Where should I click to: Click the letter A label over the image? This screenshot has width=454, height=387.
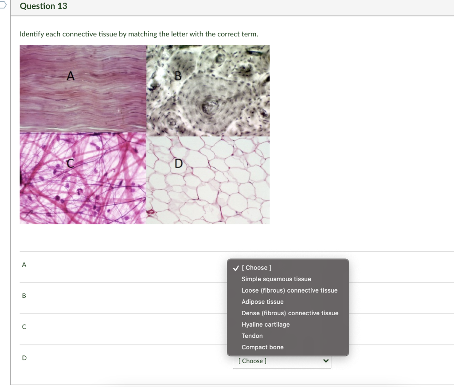(x=70, y=76)
